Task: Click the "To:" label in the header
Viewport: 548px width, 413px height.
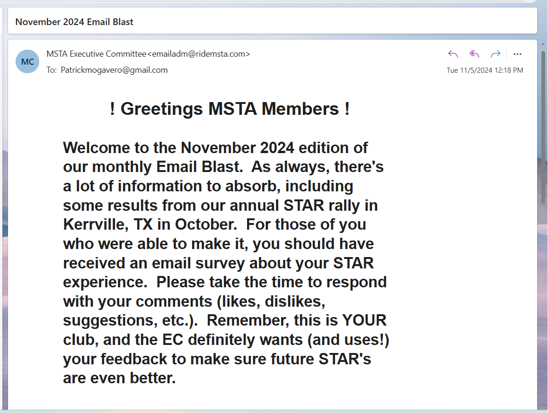Action: [52, 70]
